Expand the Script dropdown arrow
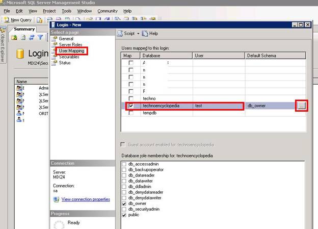Viewport: 318px width, 229px height. click(x=138, y=34)
